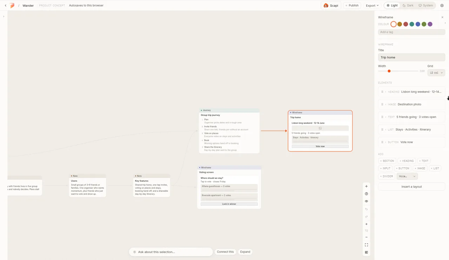The width and height of the screenshot is (449, 260).
Task: Zoom out with the minus icon
Action: pos(366,237)
